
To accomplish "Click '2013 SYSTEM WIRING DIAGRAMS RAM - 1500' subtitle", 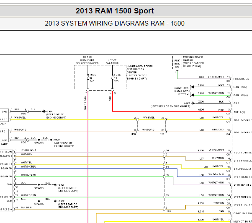I will tap(115, 23).
